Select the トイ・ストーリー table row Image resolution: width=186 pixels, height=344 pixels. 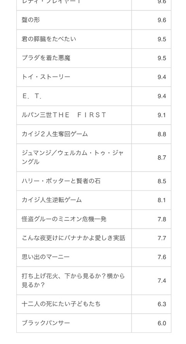(94, 77)
